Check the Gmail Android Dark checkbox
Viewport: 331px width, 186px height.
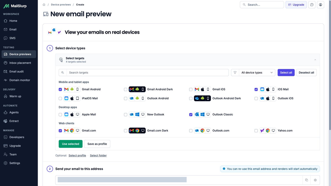(126, 89)
